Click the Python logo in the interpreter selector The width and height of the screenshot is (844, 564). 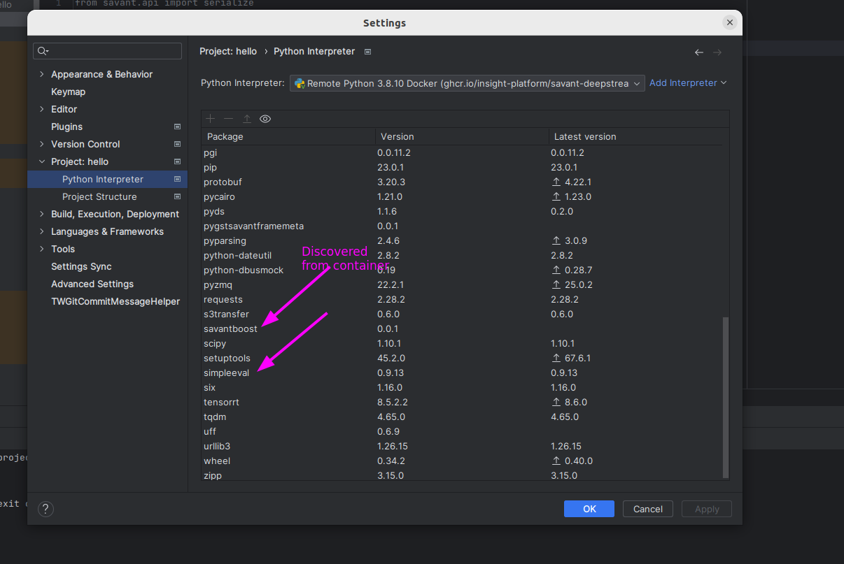tap(300, 82)
